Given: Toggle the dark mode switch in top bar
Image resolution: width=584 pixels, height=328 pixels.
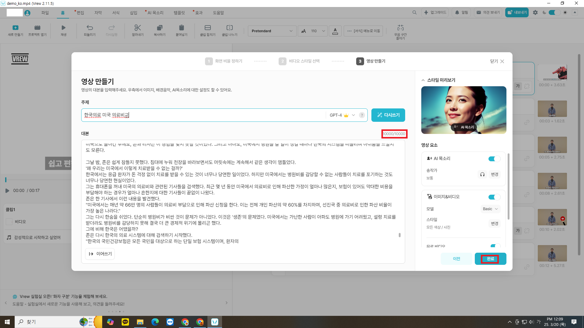Looking at the screenshot, I should 554,12.
